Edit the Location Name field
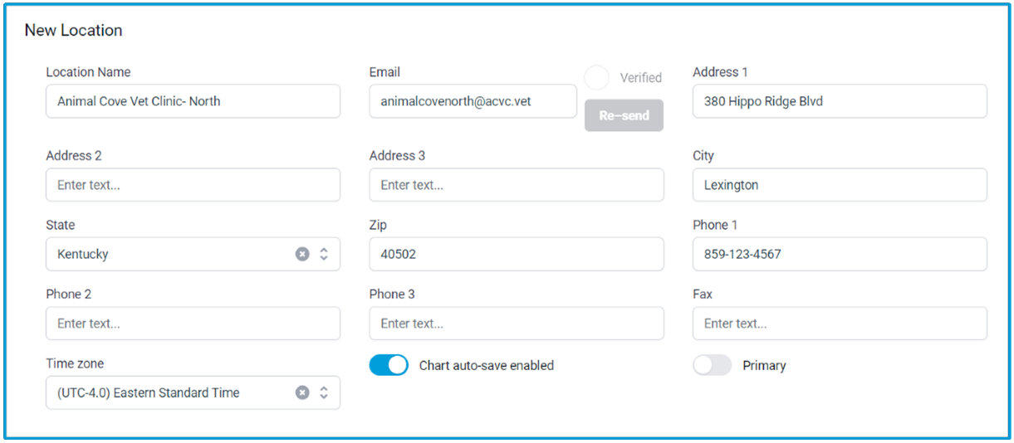 pyautogui.click(x=193, y=101)
